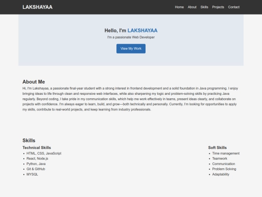Viewport: 262px width, 197px height.
Task: Select the MYSQL list item
Action: pyautogui.click(x=32, y=175)
